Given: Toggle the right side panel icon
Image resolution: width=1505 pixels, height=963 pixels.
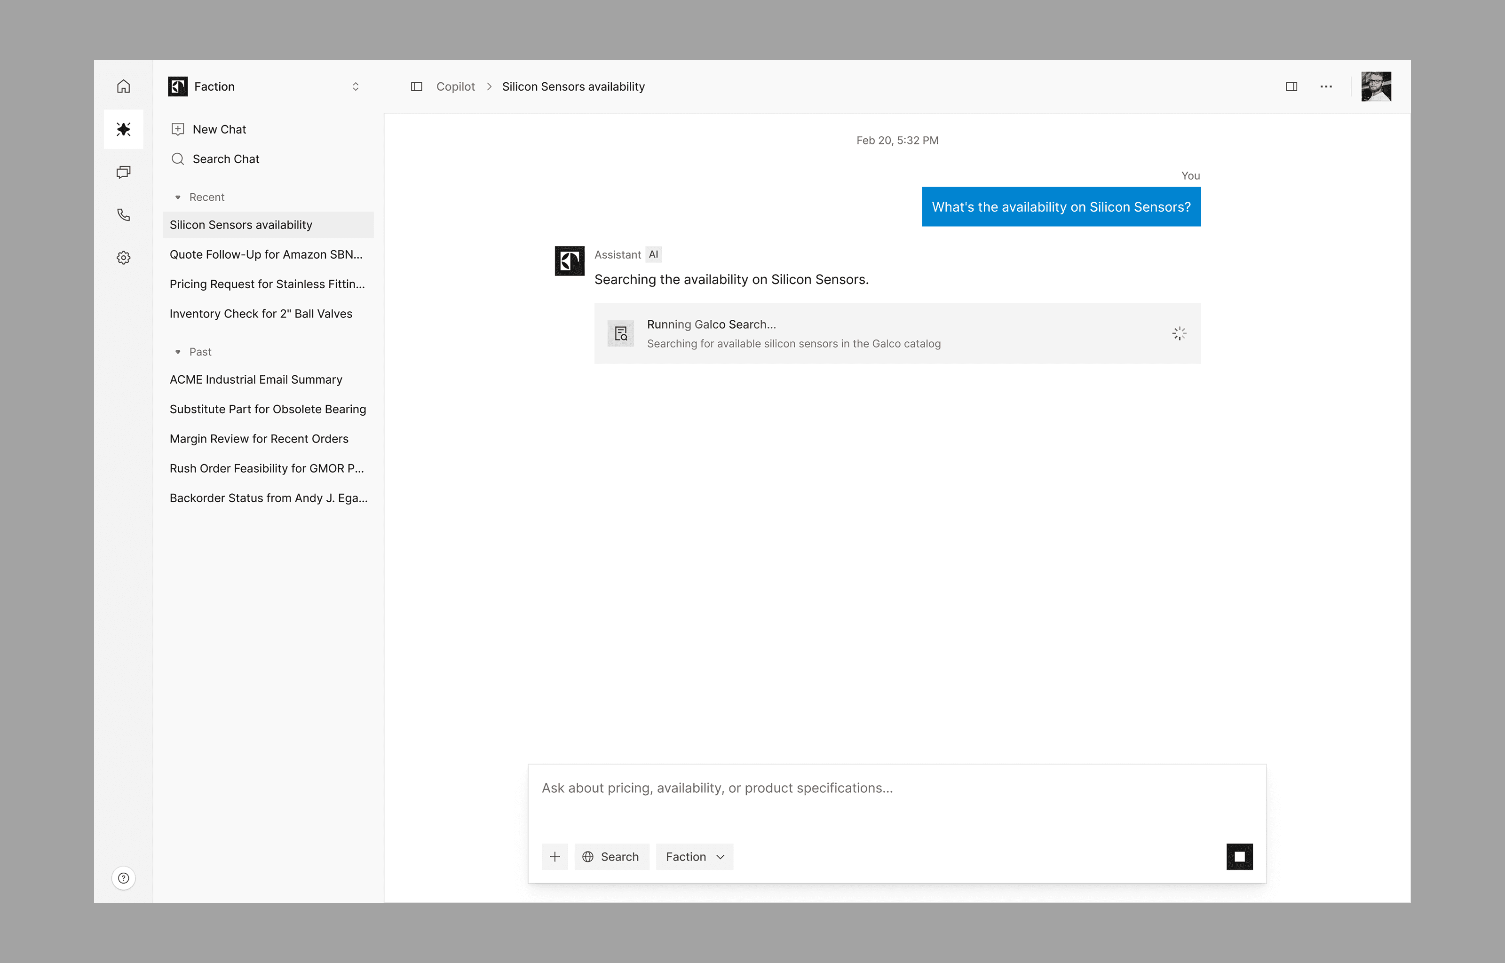Looking at the screenshot, I should point(1291,87).
